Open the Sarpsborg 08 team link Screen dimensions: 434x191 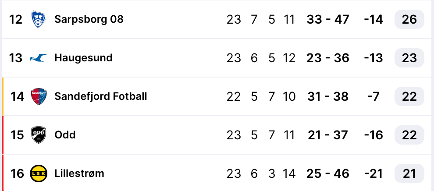coord(89,19)
